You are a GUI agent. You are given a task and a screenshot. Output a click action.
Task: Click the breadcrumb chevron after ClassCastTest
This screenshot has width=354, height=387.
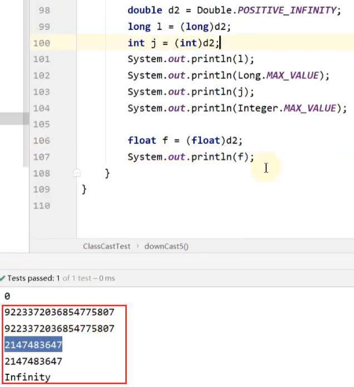pyautogui.click(x=137, y=246)
